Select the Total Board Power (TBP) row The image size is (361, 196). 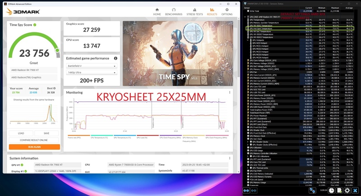300,113
